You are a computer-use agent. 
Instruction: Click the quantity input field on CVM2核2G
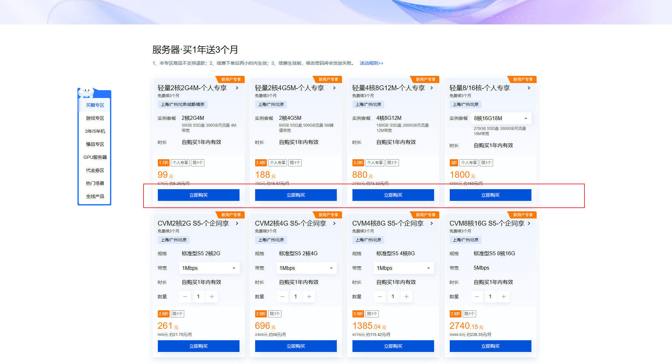point(199,296)
